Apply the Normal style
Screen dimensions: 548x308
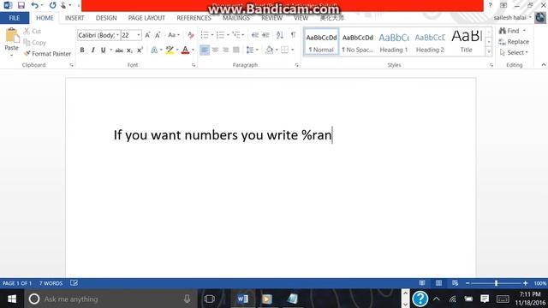coord(321,41)
